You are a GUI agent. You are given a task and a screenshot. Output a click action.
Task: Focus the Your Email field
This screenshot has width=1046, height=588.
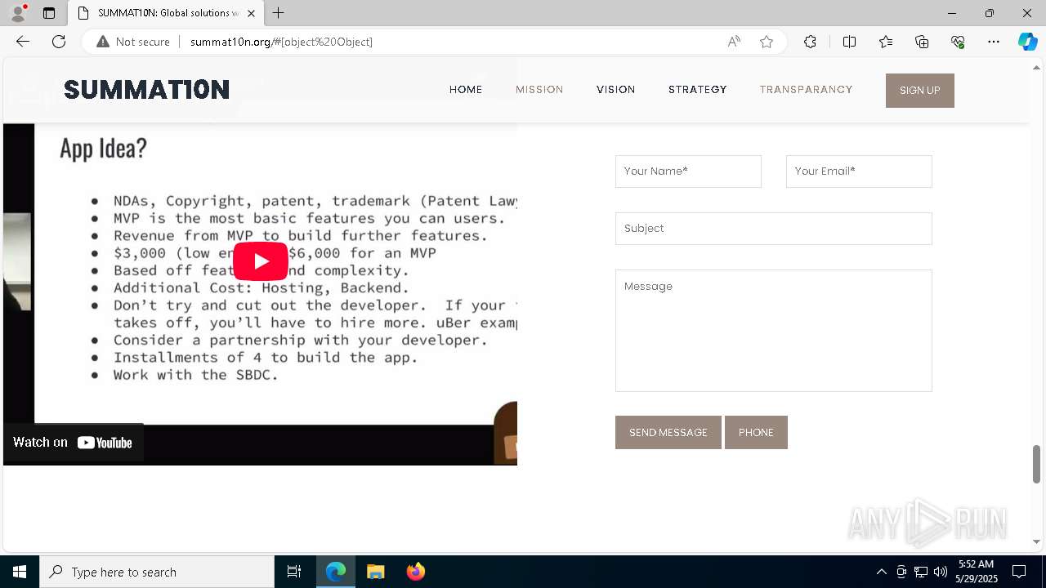[x=859, y=171]
